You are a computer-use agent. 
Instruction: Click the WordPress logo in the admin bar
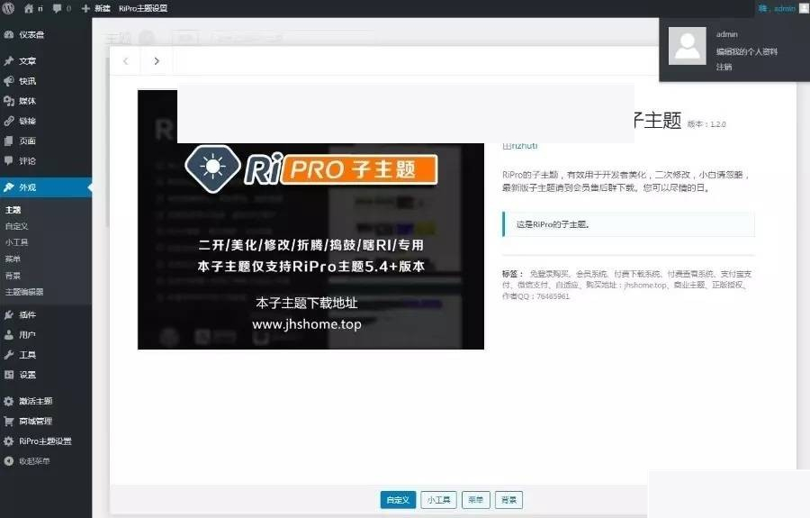tap(8, 8)
